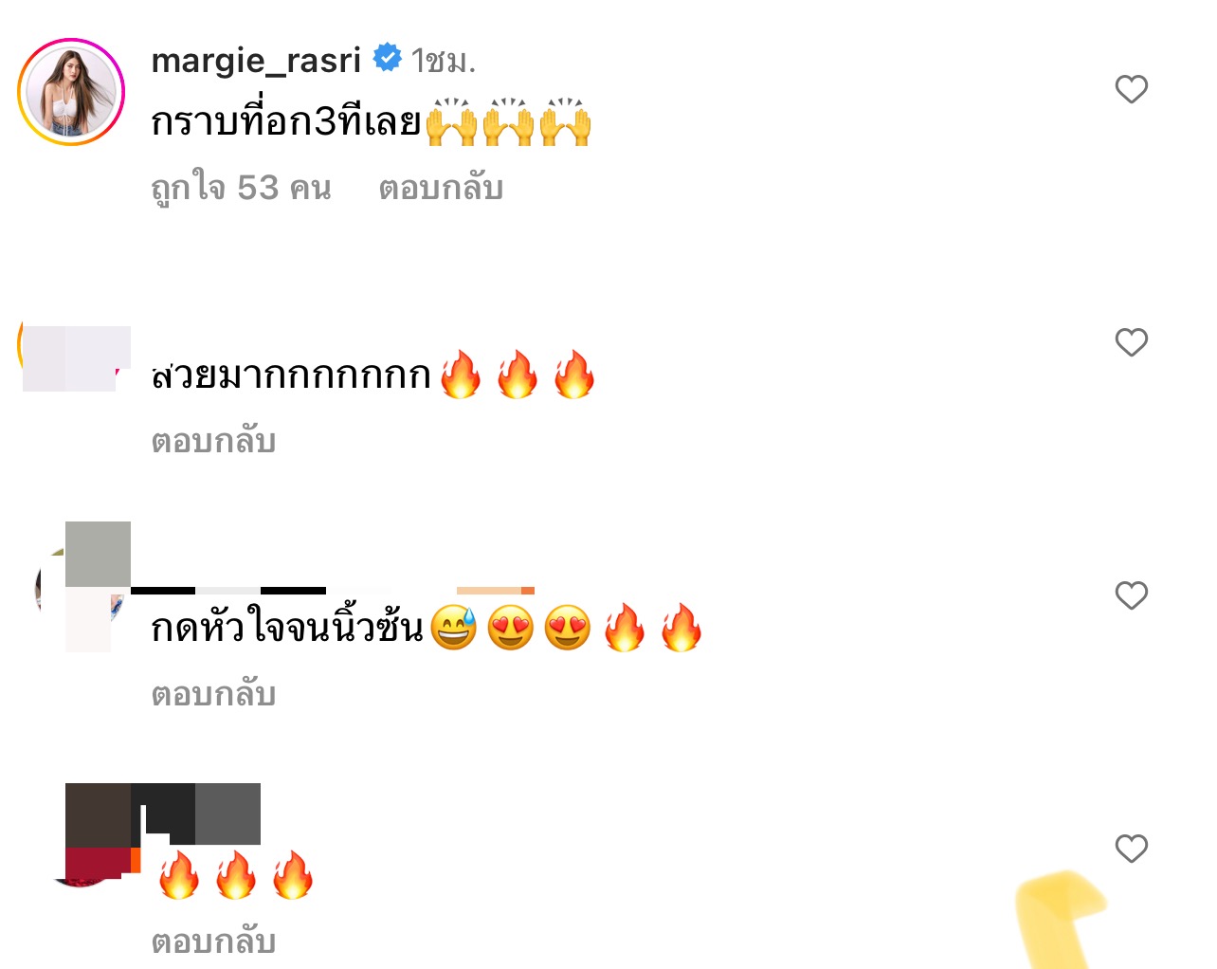Select the กราบที่อก3ทีเลย comment text

285,122
